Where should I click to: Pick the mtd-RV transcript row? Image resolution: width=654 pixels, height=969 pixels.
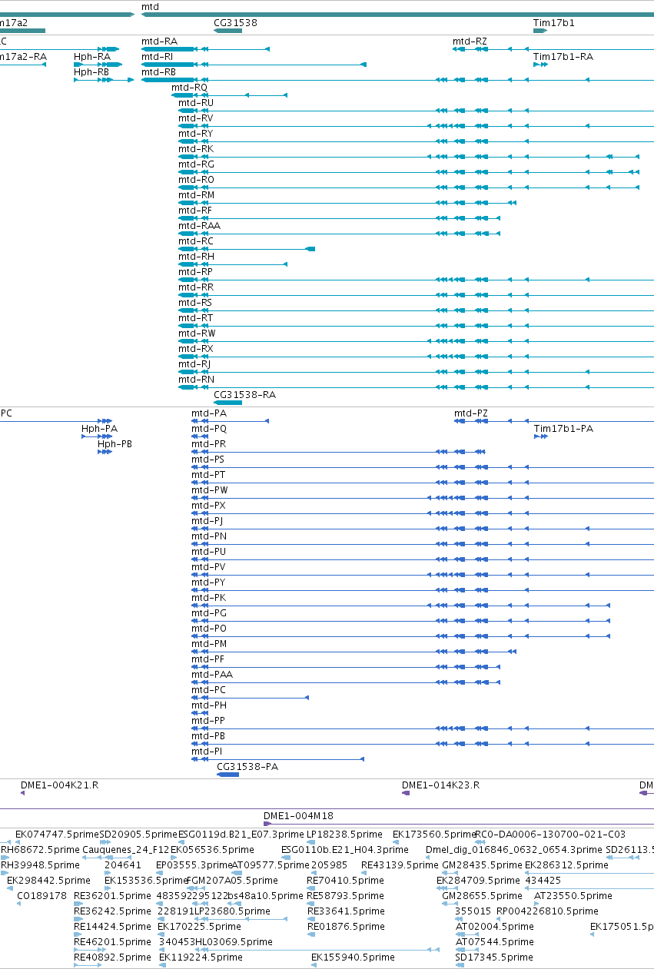tap(196, 118)
